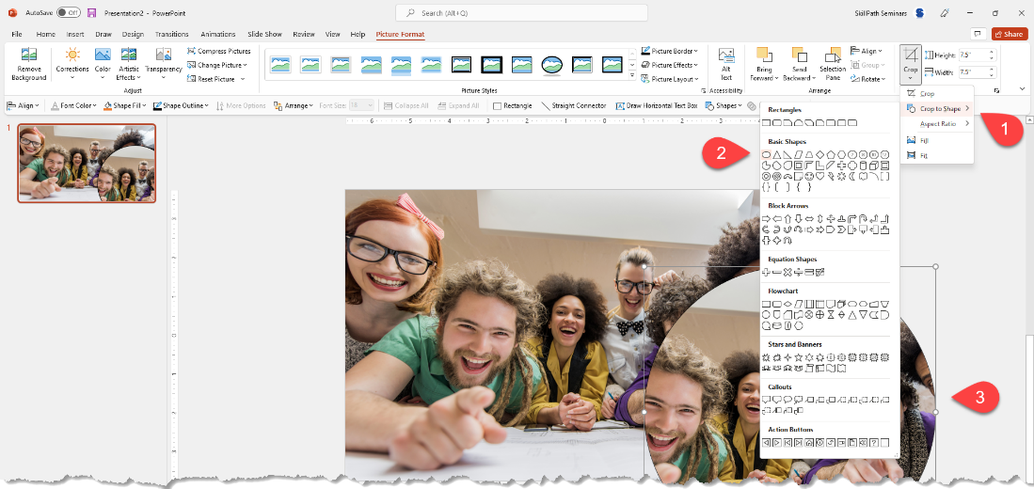Increase Height with up stepper arrow
Screen dimensions: 1034x489
point(991,52)
